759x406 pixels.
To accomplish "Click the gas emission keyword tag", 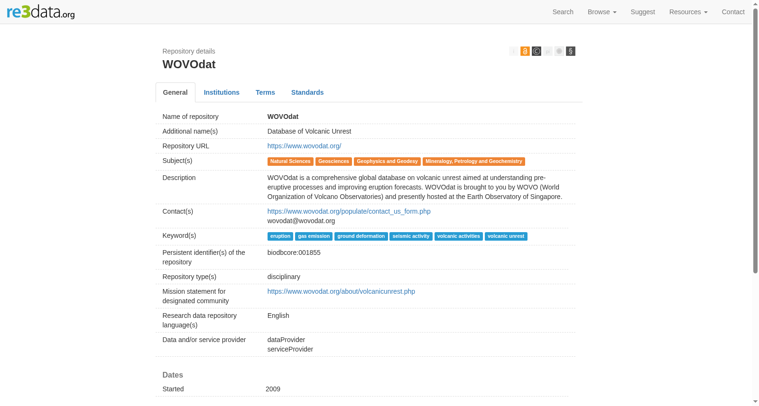I will click(x=314, y=236).
